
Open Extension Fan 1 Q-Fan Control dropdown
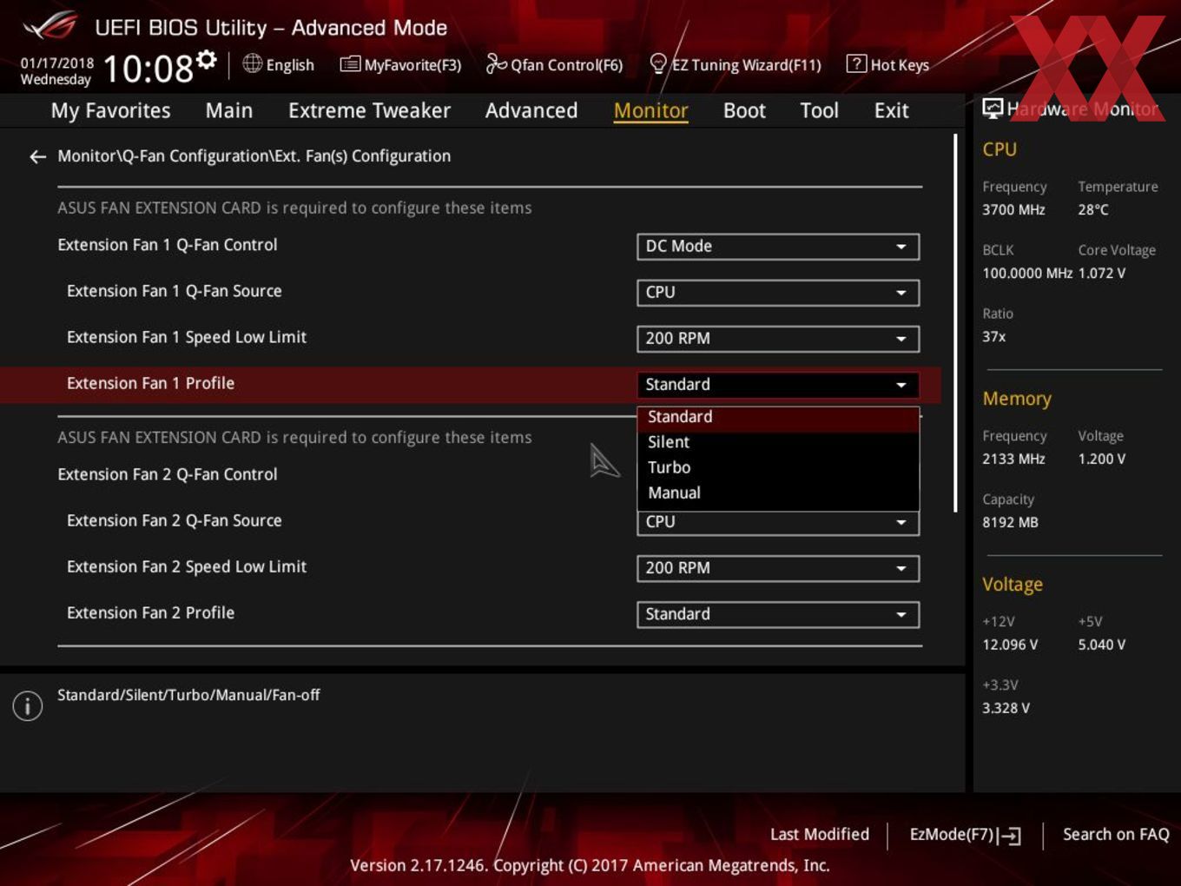(778, 247)
